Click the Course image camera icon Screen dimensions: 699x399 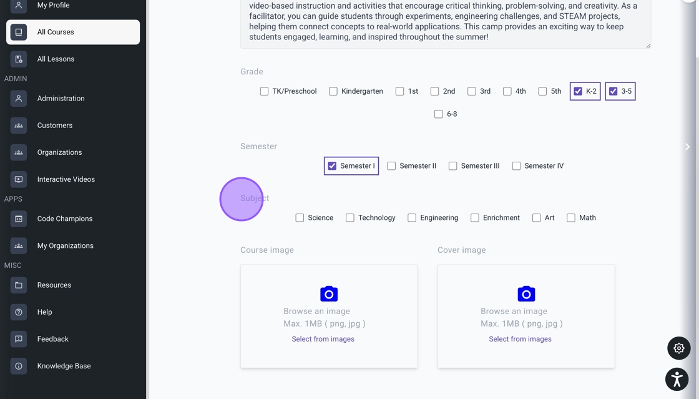coord(329,293)
